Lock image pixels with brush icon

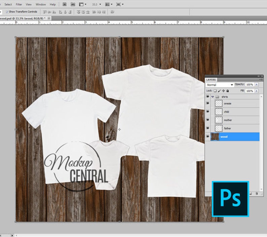pyautogui.click(x=219, y=91)
